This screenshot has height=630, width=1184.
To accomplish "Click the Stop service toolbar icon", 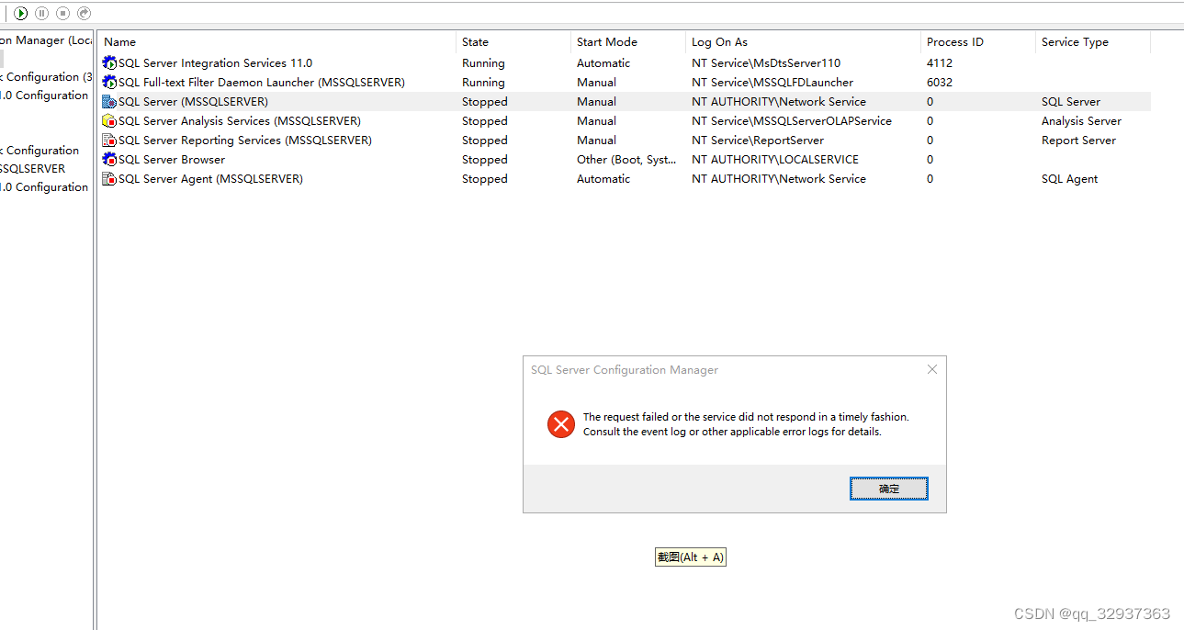I will pos(62,13).
